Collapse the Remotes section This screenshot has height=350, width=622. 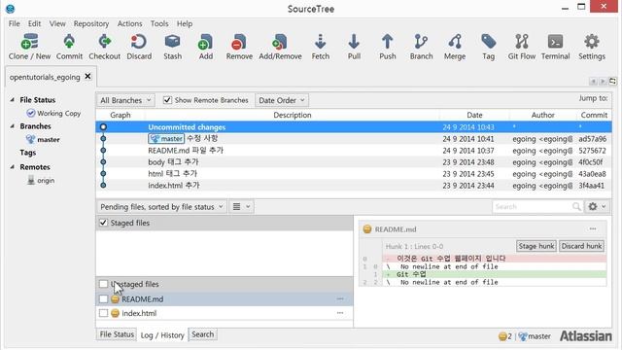(12, 167)
